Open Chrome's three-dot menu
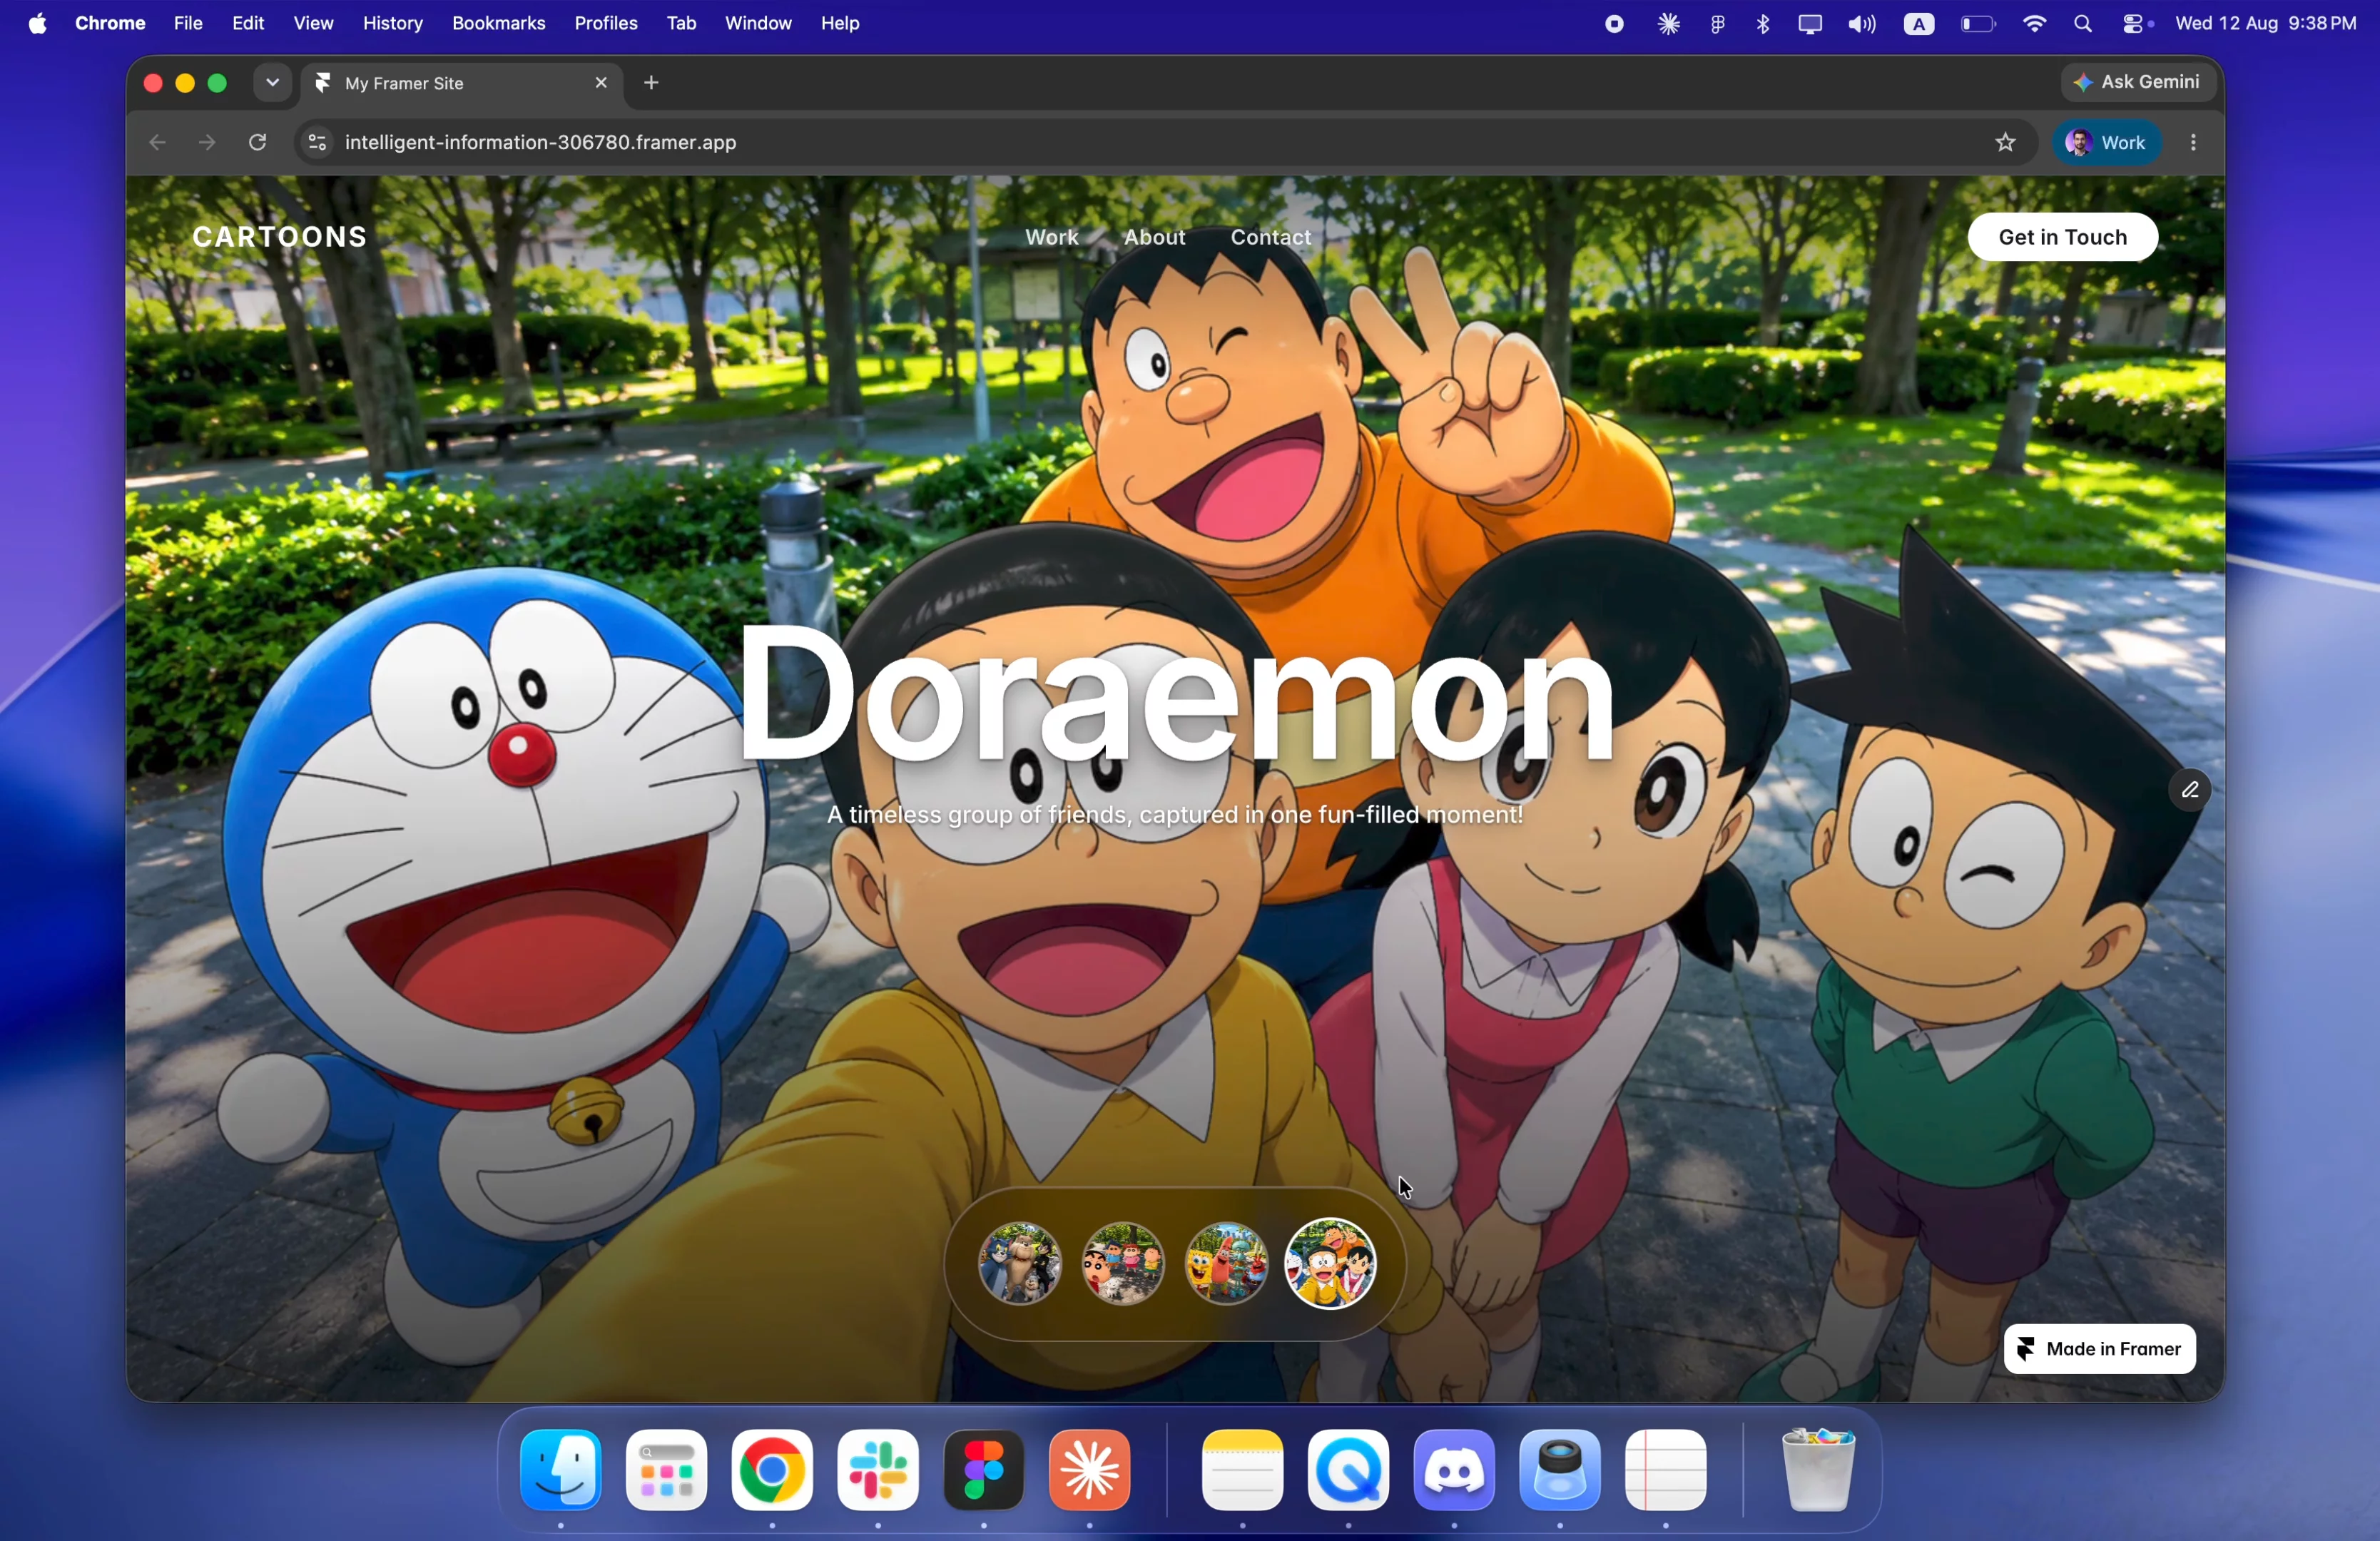2380x1541 pixels. (2193, 143)
